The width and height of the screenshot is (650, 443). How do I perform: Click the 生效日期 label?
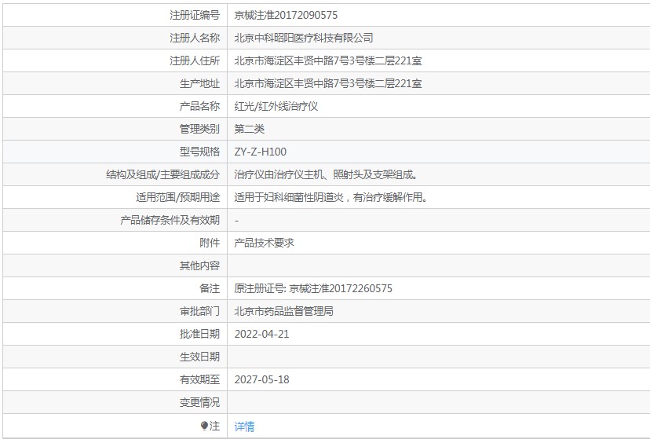(x=199, y=357)
